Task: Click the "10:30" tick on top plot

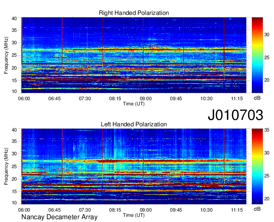Action: pos(206,99)
